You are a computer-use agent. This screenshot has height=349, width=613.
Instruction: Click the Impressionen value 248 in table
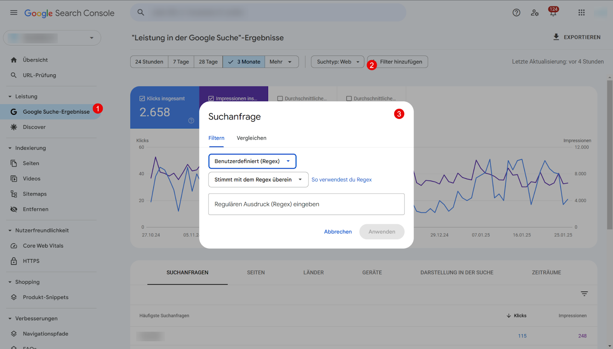tap(582, 336)
